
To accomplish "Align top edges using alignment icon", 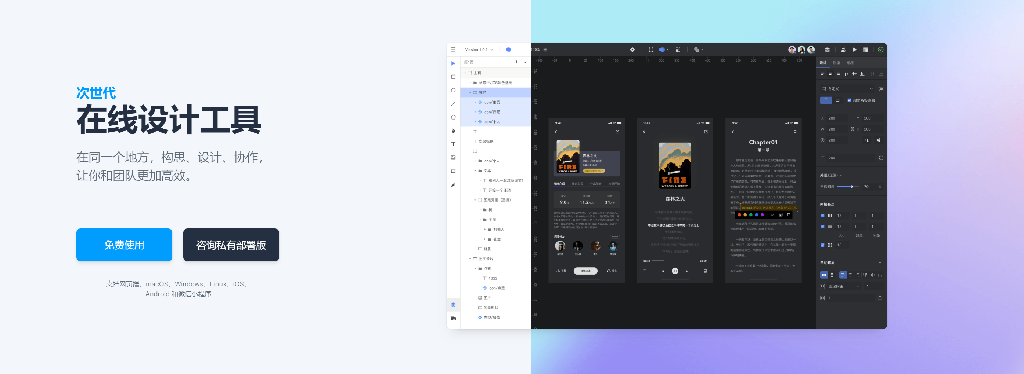I will (x=846, y=74).
